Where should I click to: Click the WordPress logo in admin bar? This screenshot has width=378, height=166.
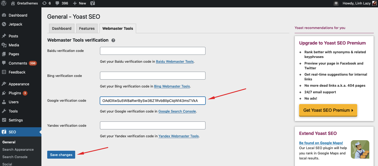4,3
